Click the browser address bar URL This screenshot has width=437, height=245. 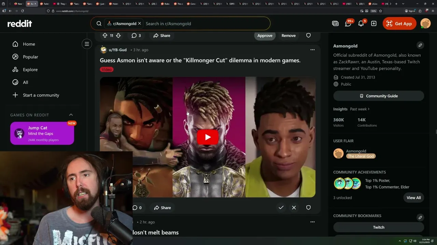pyautogui.click(x=72, y=11)
